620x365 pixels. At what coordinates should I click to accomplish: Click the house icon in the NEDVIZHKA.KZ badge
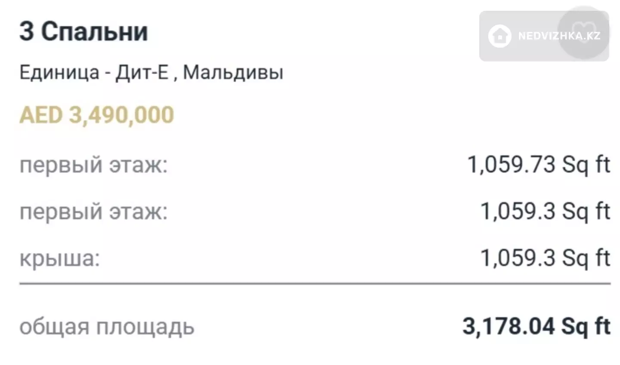pos(500,36)
